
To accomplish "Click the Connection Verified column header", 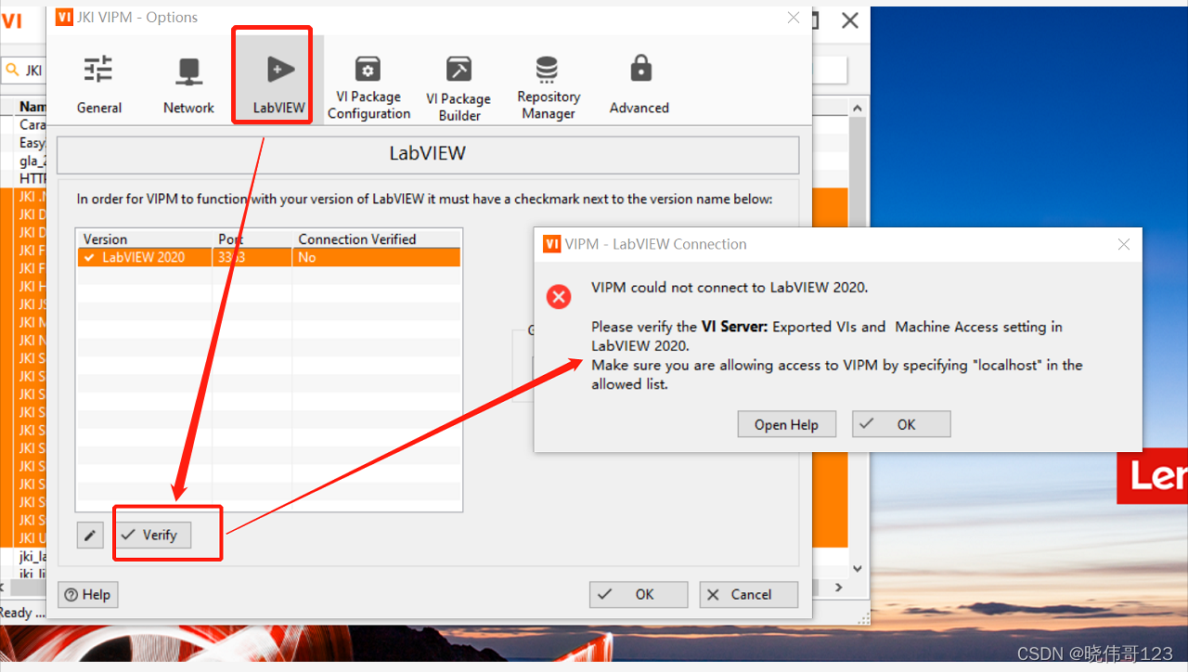I will click(377, 239).
